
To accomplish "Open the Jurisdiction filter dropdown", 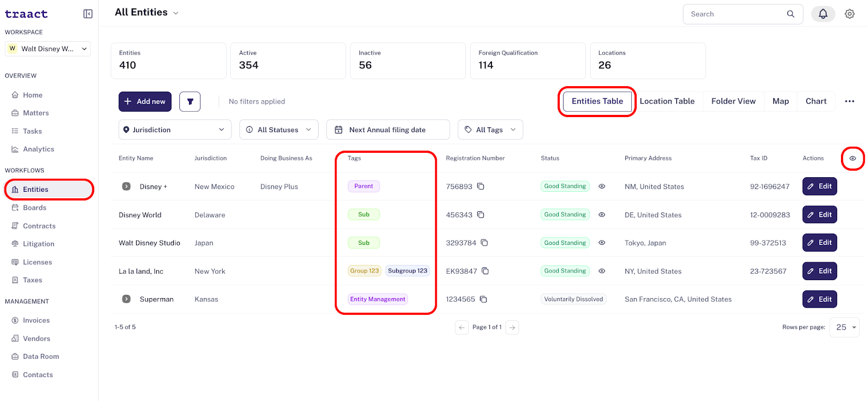I will pos(175,130).
